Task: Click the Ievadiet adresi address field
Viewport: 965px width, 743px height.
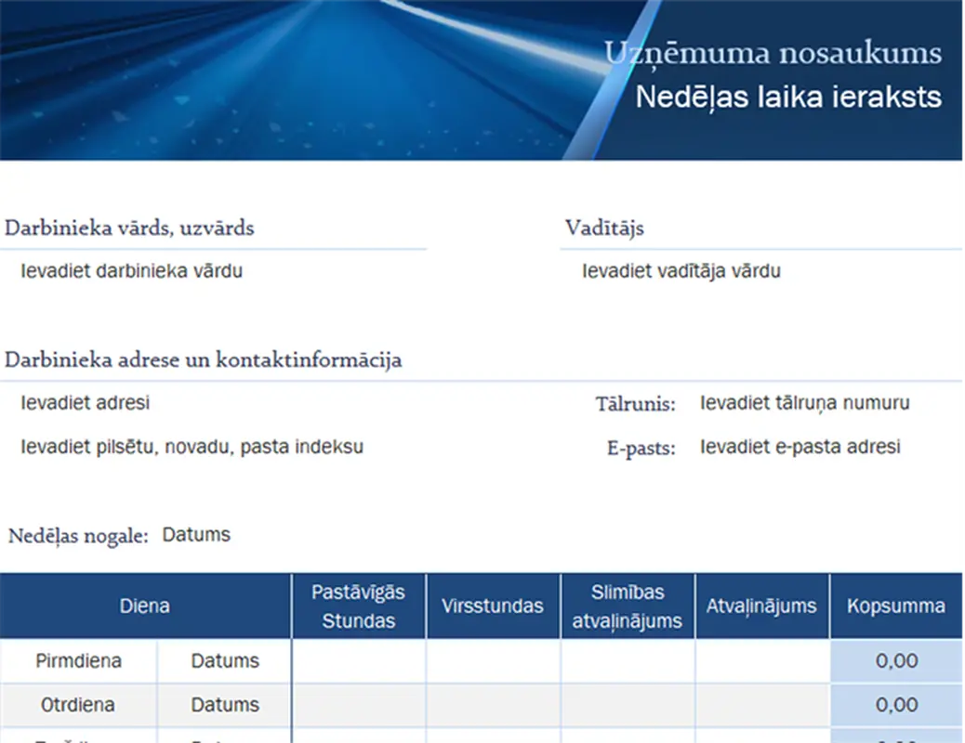Action: [x=86, y=403]
